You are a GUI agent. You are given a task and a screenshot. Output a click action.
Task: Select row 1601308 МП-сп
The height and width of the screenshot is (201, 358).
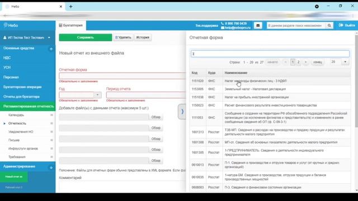[270, 142]
